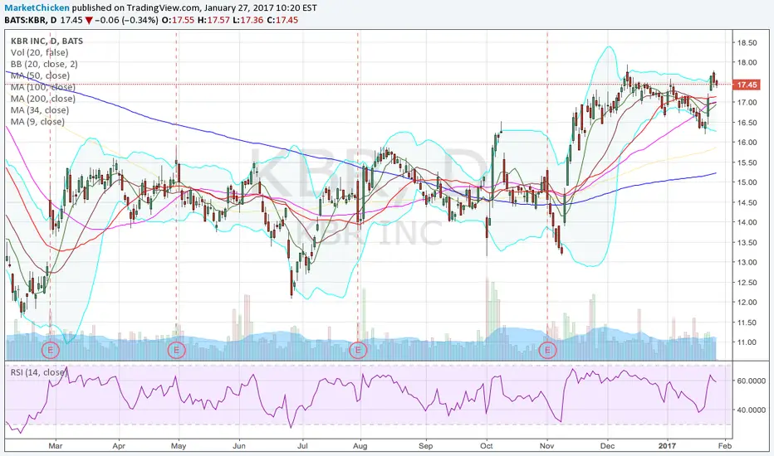
Task: Click the Oct label on time axis
Action: (487, 446)
